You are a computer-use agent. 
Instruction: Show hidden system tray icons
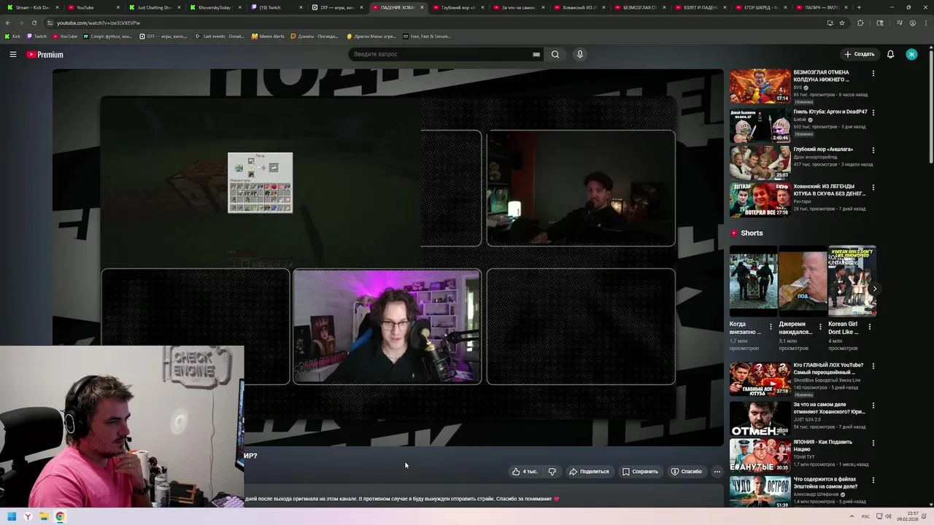[x=852, y=516]
